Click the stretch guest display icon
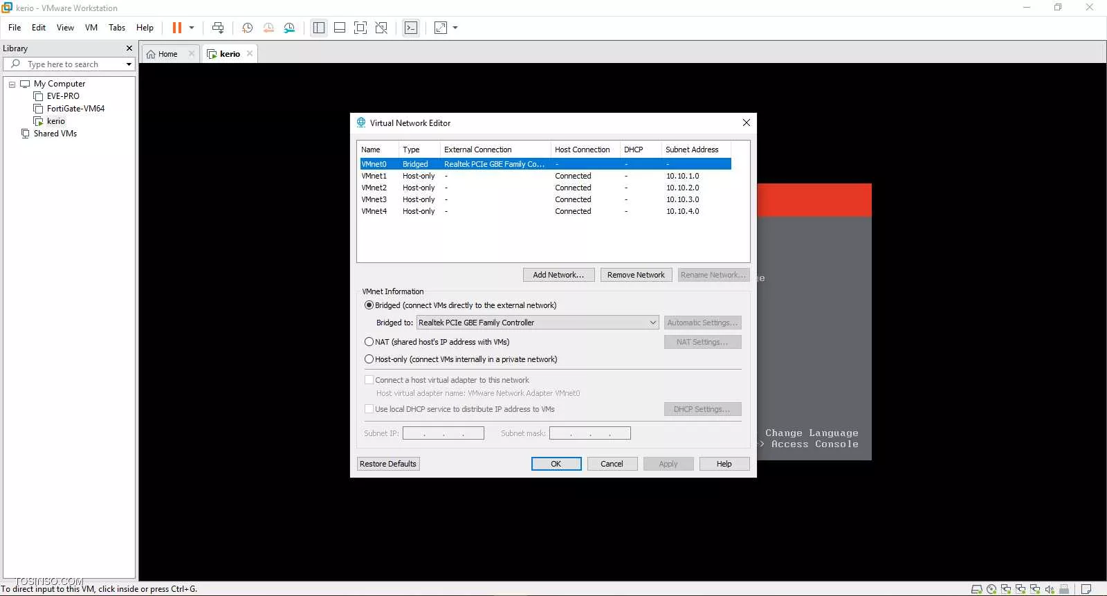 pyautogui.click(x=441, y=28)
